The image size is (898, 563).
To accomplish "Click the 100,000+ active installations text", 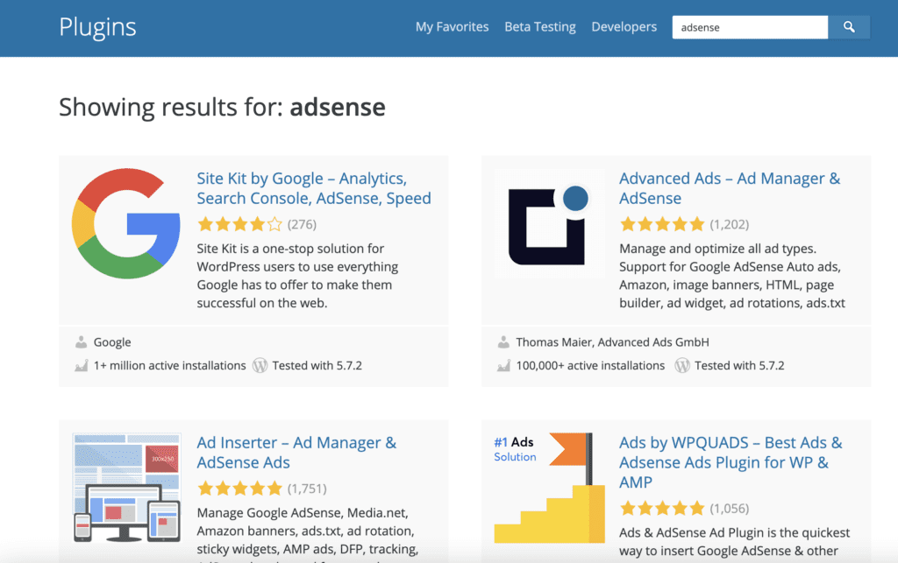I will [x=590, y=365].
